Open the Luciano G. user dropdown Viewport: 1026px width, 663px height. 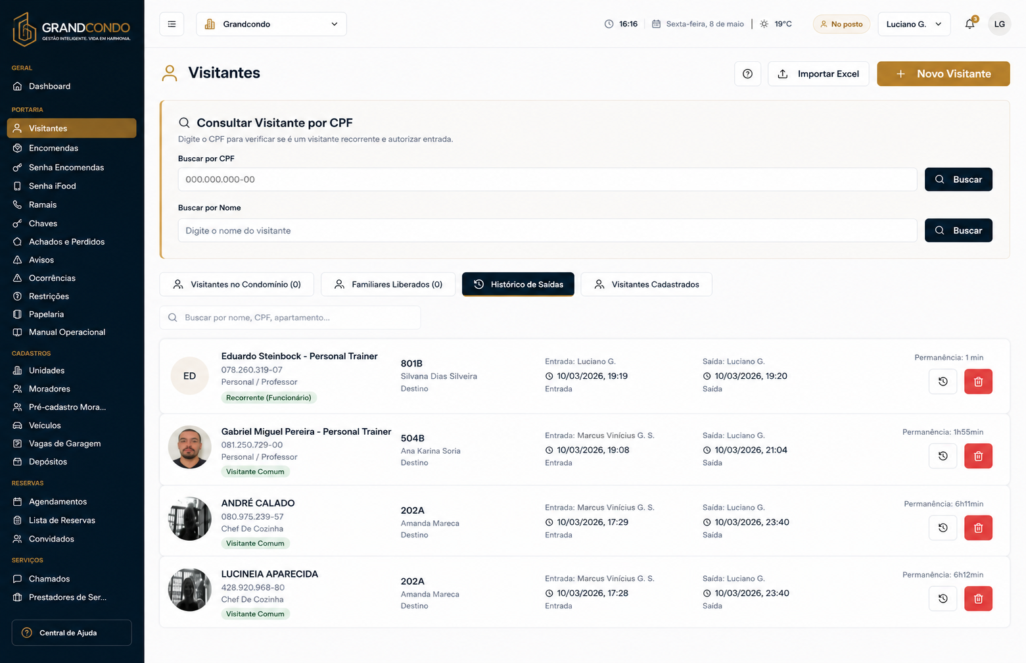click(x=914, y=24)
